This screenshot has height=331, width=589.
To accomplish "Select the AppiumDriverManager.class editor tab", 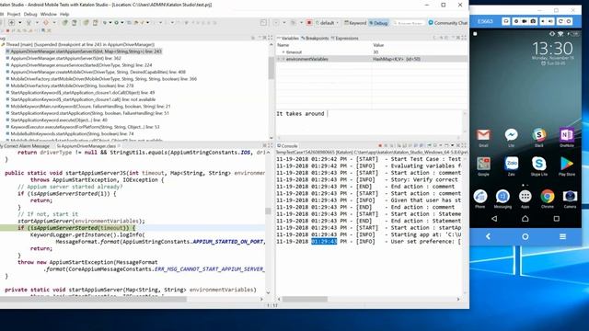I will coord(88,146).
